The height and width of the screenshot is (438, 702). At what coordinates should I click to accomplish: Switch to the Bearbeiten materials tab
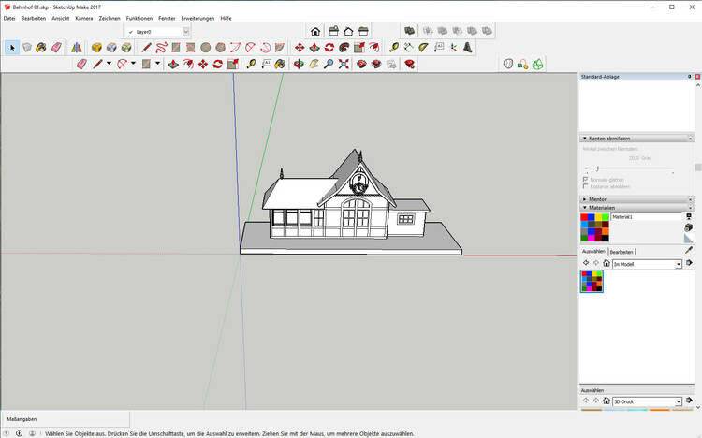[622, 252]
